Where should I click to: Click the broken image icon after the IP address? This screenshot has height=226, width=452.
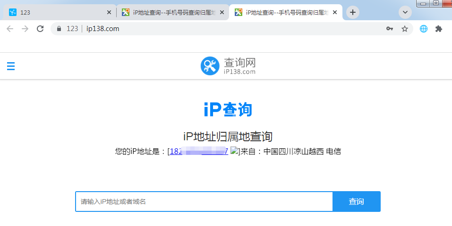click(234, 151)
